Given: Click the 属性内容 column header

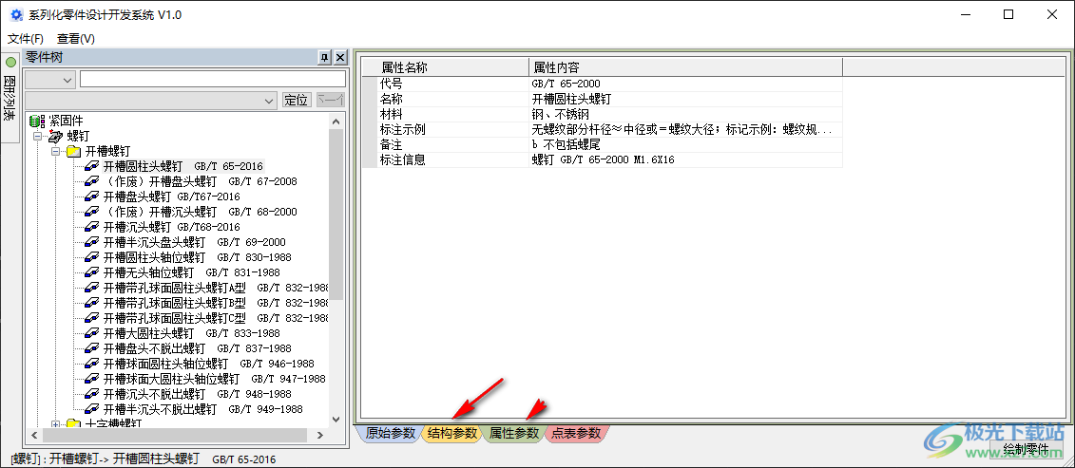Looking at the screenshot, I should 685,67.
